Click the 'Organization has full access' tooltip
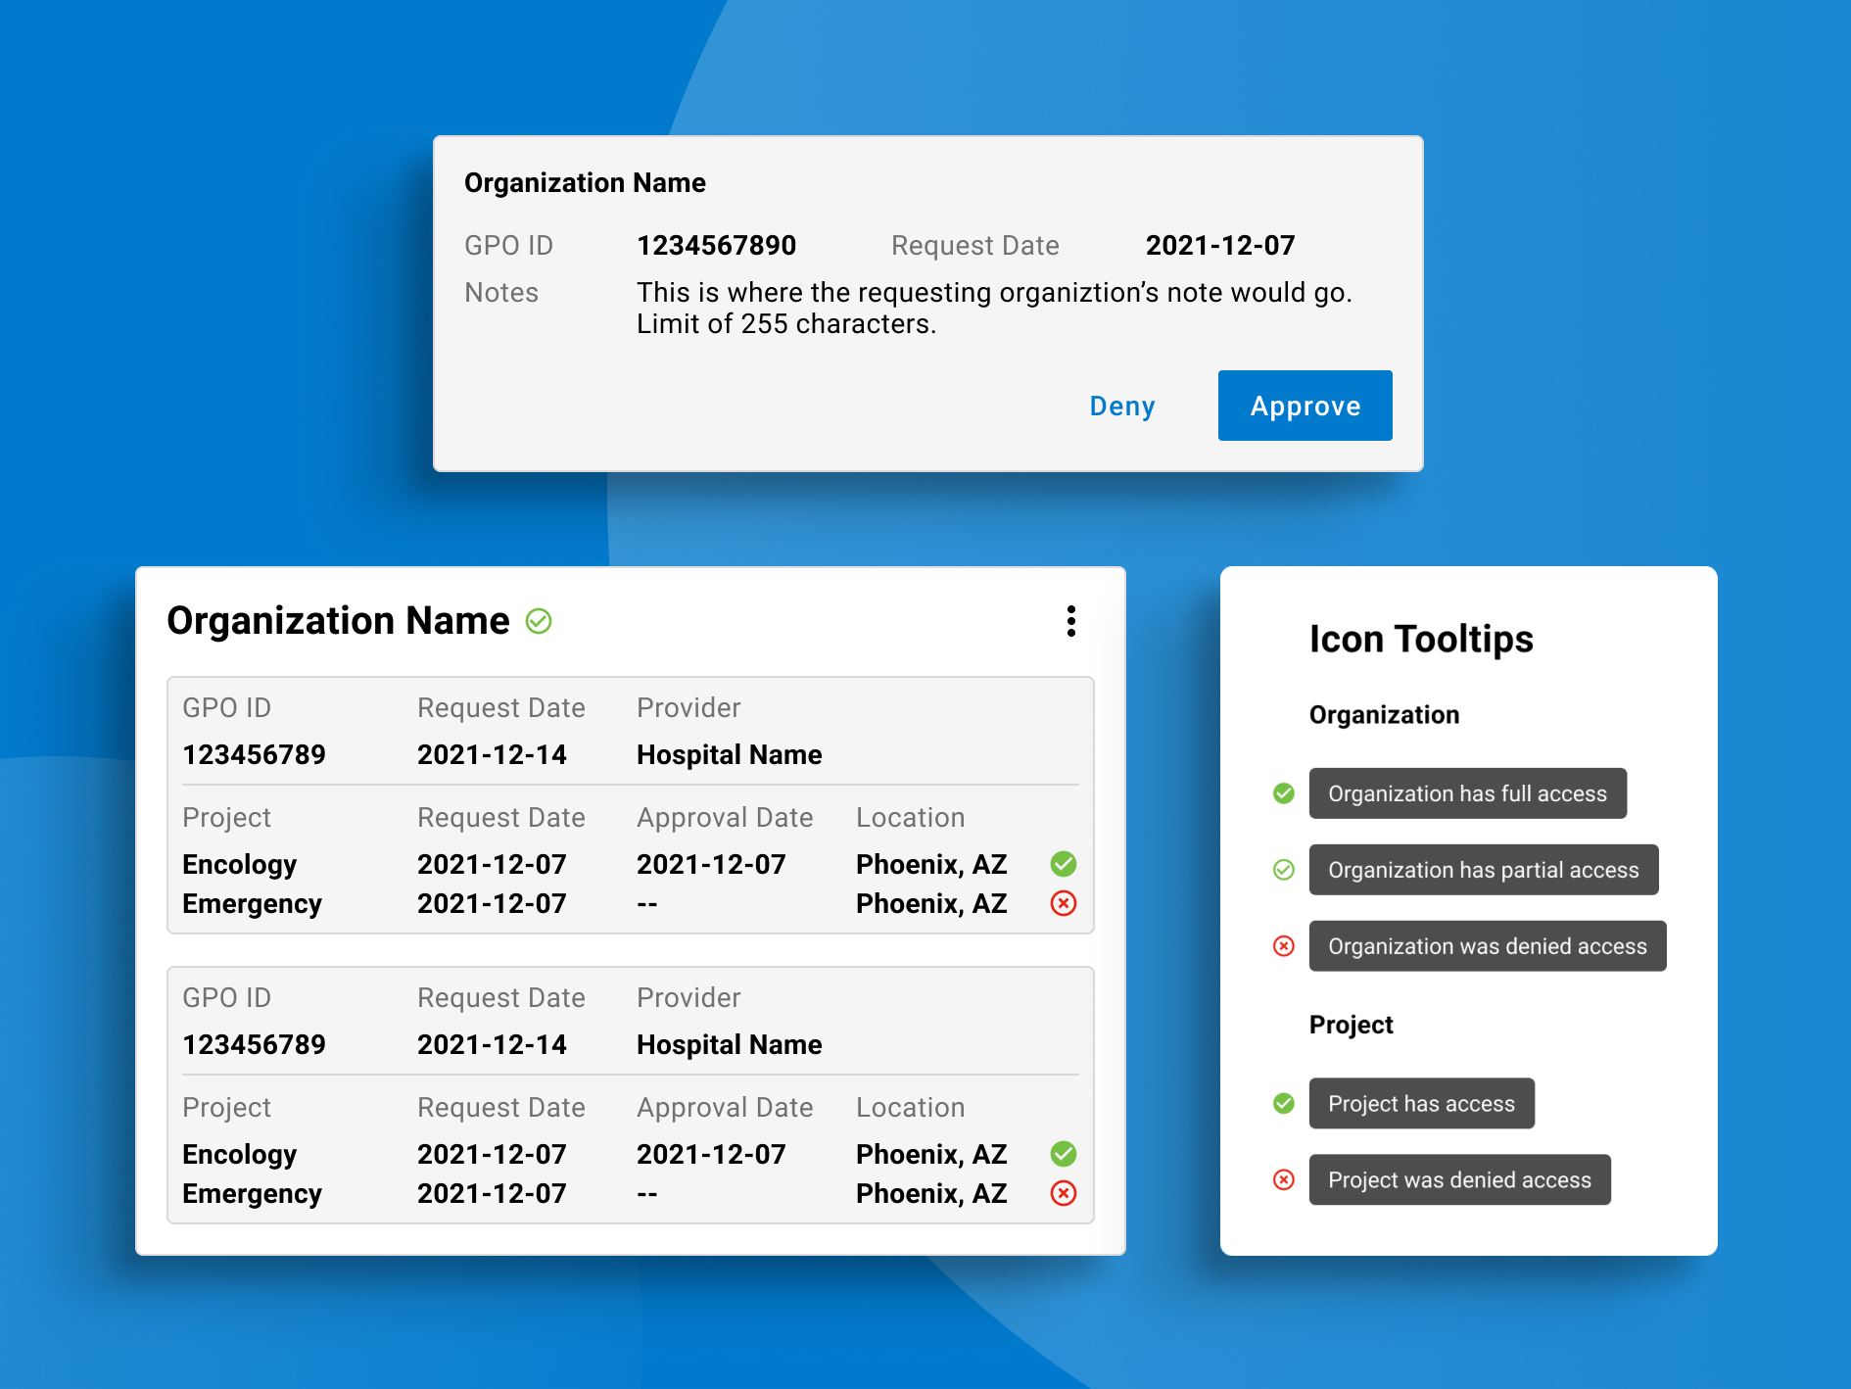Screen dimensions: 1851x1389 click(1467, 793)
